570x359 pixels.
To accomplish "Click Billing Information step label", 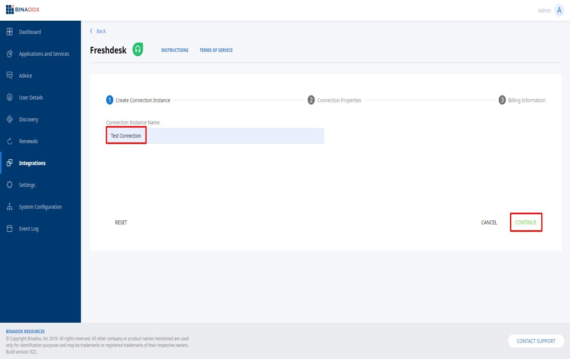I will pos(527,101).
